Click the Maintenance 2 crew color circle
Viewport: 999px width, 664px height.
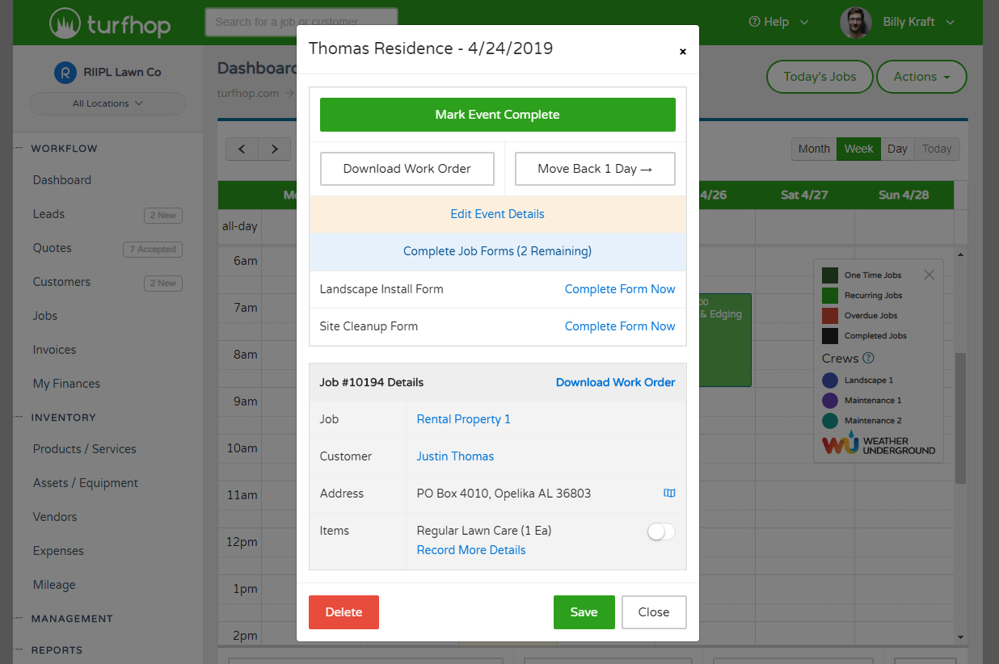830,421
